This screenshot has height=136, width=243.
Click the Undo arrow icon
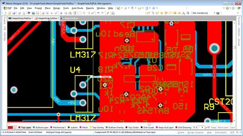[x=98, y=13]
